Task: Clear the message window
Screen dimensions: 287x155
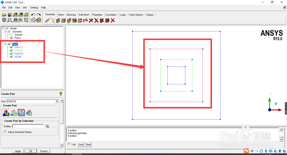Action: pos(88,144)
